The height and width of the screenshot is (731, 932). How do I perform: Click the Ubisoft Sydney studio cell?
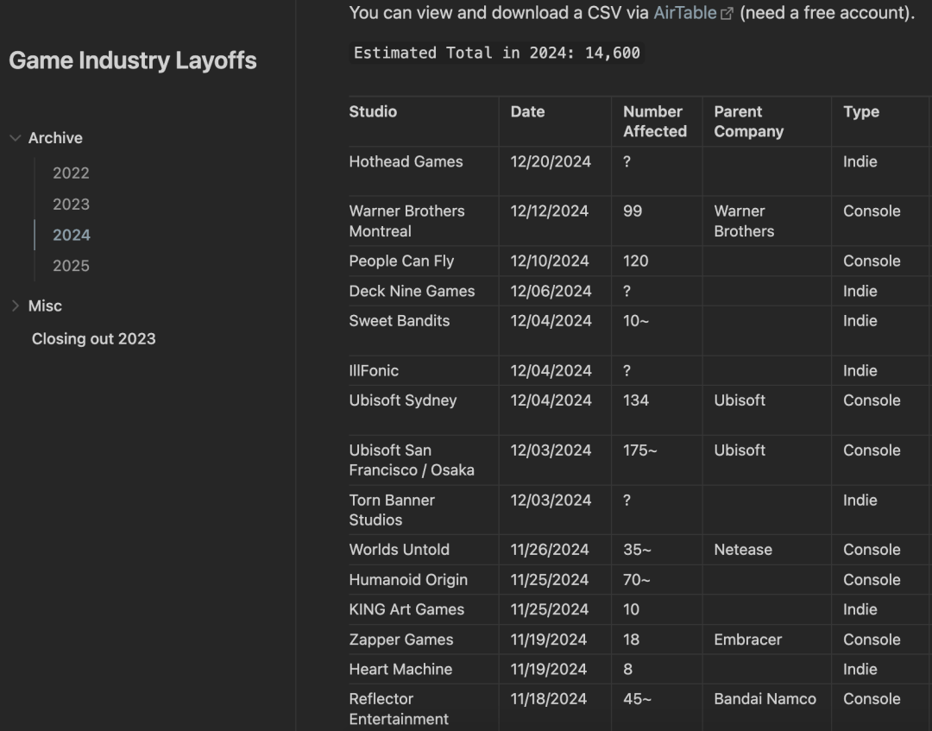(402, 400)
